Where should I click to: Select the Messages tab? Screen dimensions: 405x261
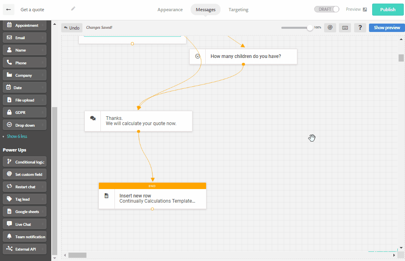[x=206, y=10]
